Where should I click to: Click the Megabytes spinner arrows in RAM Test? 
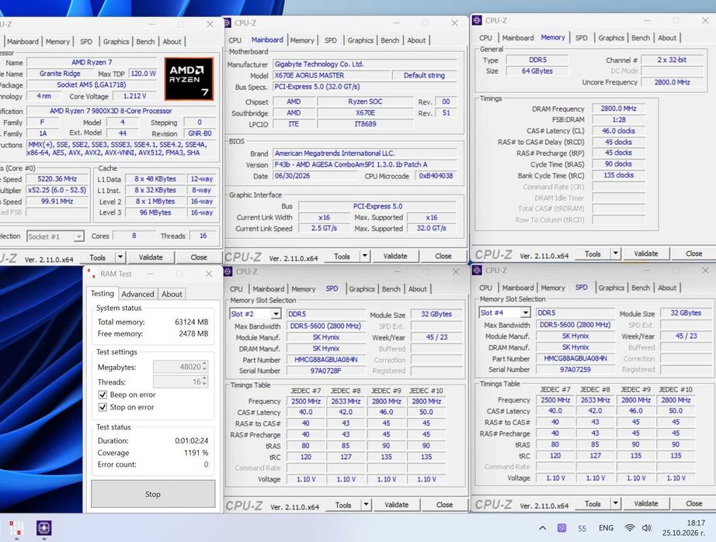pyautogui.click(x=204, y=367)
